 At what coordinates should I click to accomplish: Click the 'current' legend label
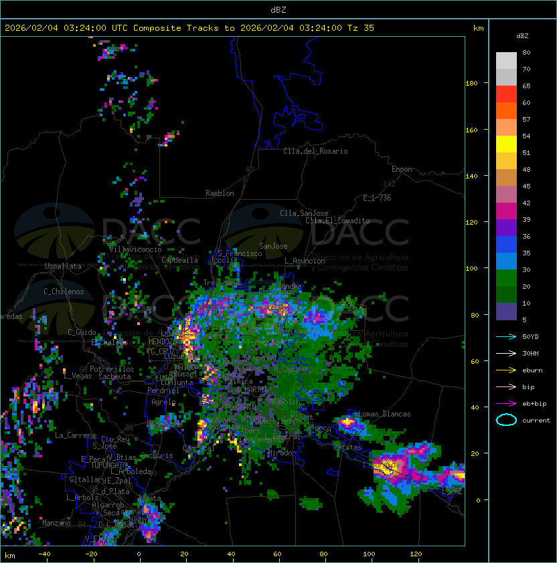pyautogui.click(x=536, y=421)
